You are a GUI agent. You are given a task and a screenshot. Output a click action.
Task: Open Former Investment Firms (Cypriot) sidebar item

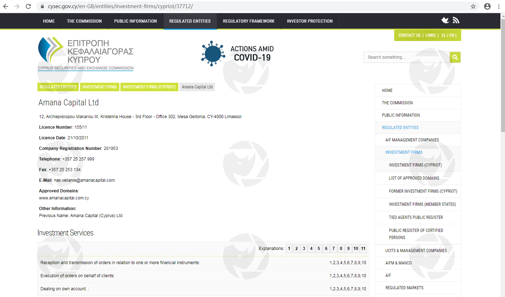tap(423, 191)
